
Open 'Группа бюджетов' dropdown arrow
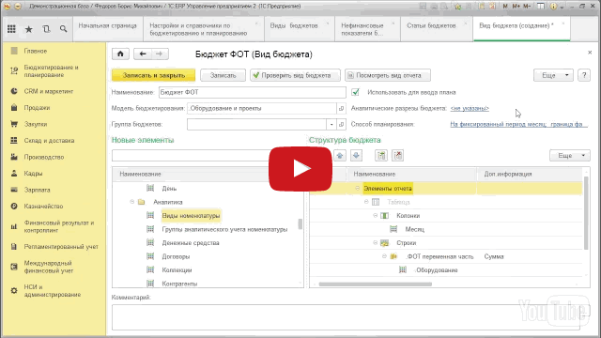point(331,124)
